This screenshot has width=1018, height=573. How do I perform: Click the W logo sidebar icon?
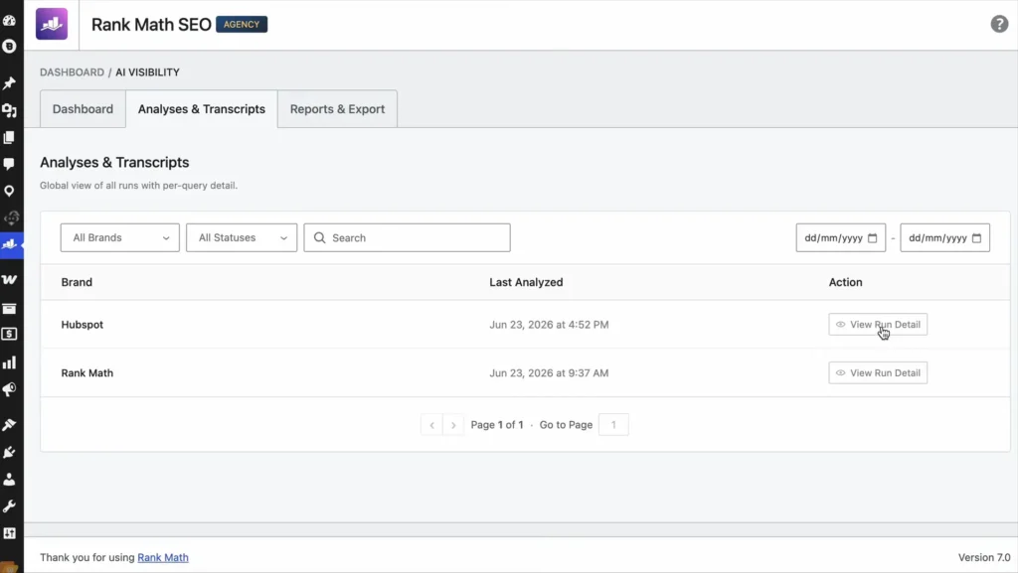click(x=9, y=279)
